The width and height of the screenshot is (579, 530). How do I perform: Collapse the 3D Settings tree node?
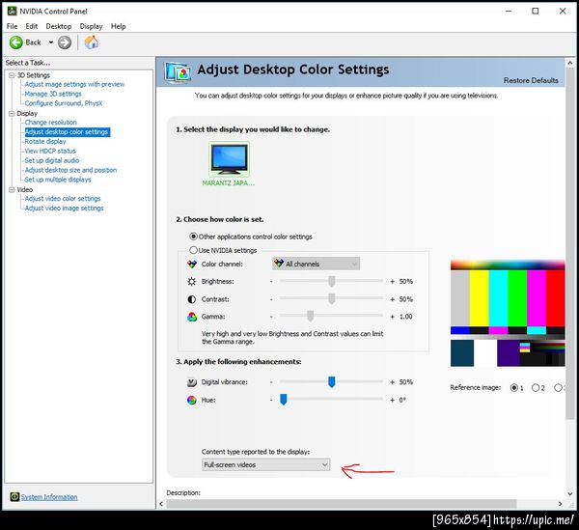[x=12, y=75]
